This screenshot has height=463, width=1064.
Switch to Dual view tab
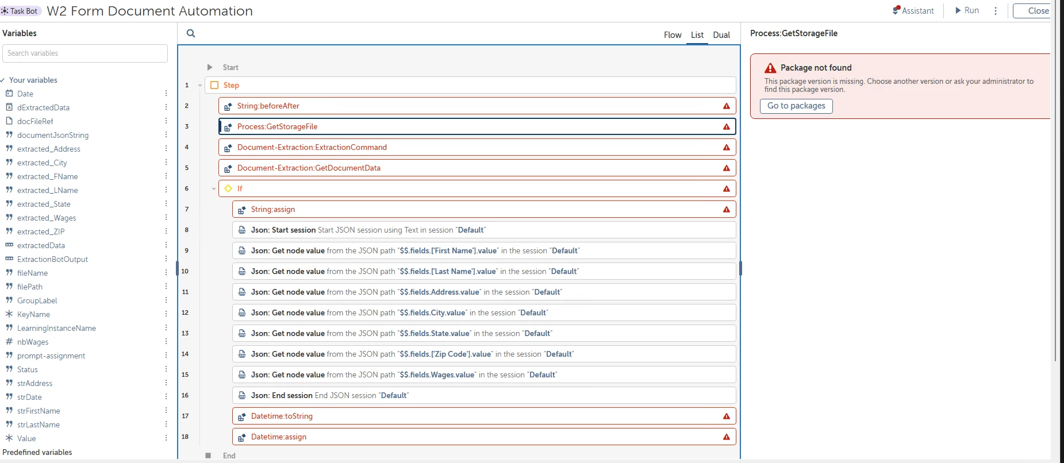click(721, 35)
